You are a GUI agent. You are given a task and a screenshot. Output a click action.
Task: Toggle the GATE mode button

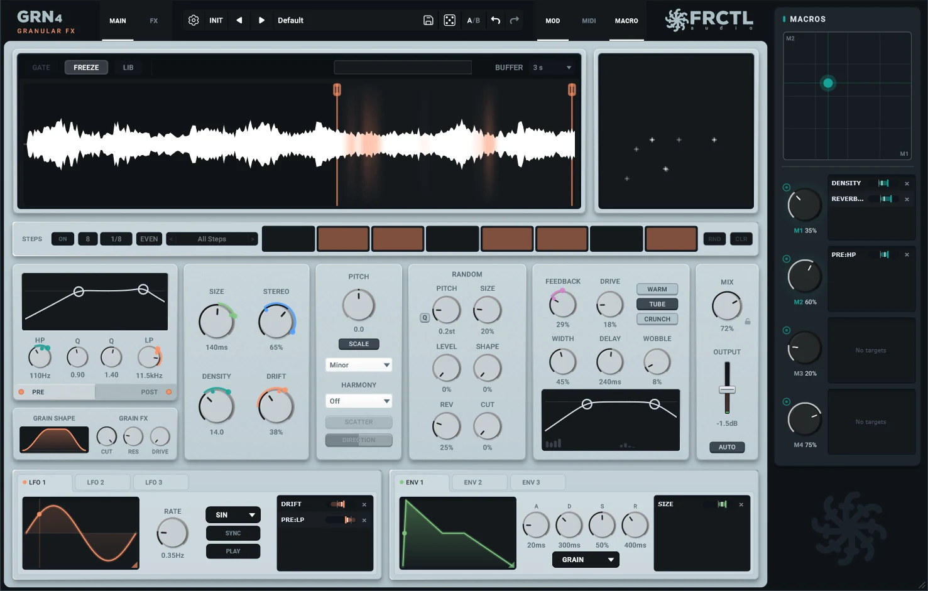41,67
